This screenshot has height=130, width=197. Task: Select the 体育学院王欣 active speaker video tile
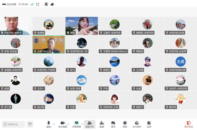point(49,44)
